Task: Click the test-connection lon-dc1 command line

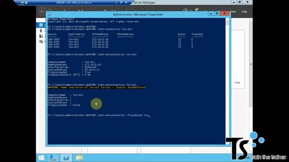Action: tap(90, 29)
